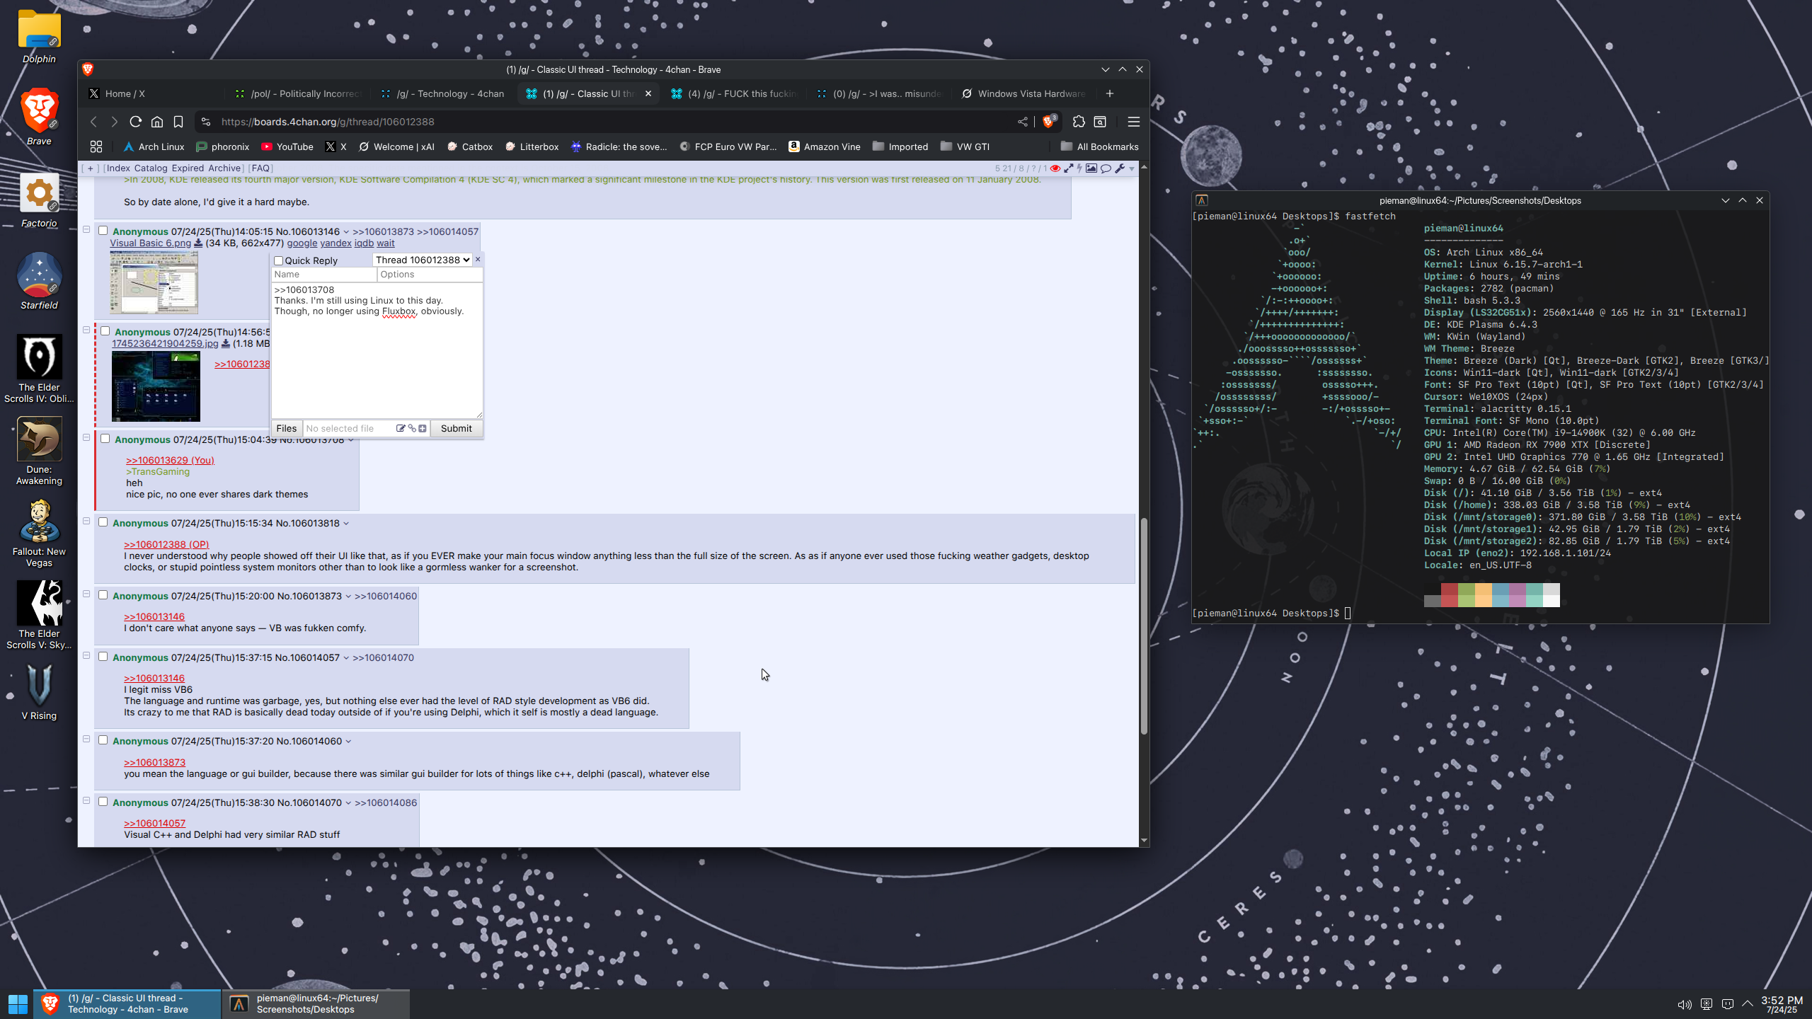Tick the checkbox for post No.106013818
The height and width of the screenshot is (1019, 1812).
point(103,522)
